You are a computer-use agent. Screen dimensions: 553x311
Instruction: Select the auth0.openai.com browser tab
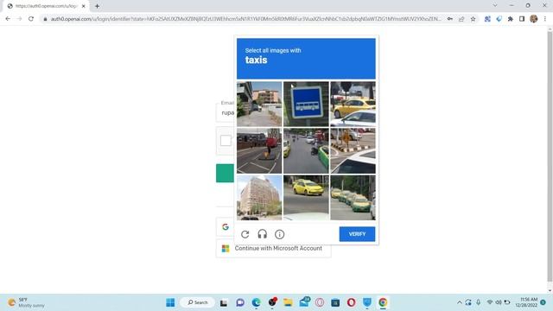click(46, 6)
